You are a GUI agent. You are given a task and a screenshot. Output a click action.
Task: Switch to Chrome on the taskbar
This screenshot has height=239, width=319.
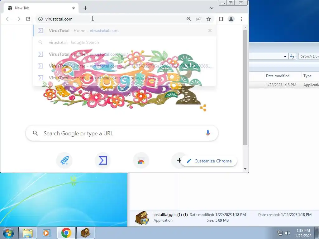[x=66, y=233]
